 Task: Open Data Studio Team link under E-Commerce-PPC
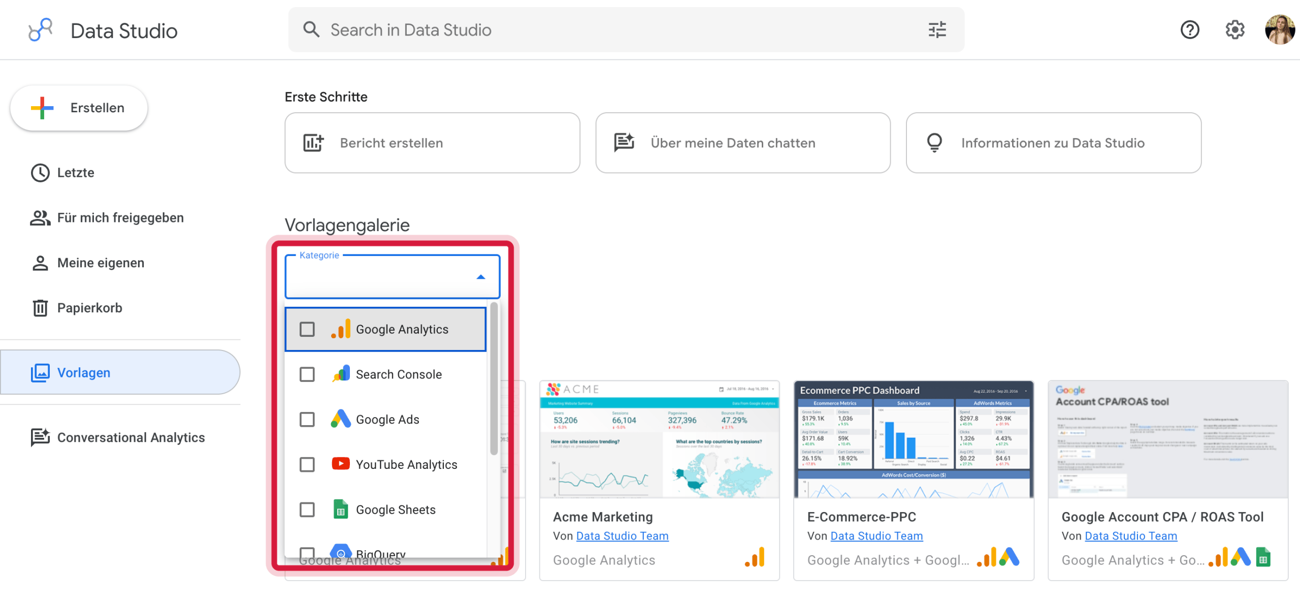click(876, 536)
